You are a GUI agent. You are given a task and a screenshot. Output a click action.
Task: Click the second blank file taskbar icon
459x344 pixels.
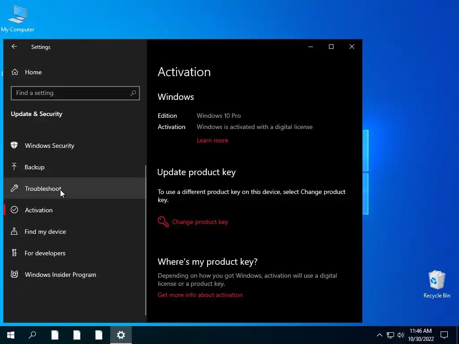(77, 335)
